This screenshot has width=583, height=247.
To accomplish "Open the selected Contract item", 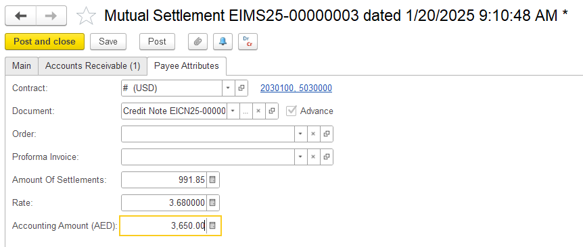I will 241,88.
